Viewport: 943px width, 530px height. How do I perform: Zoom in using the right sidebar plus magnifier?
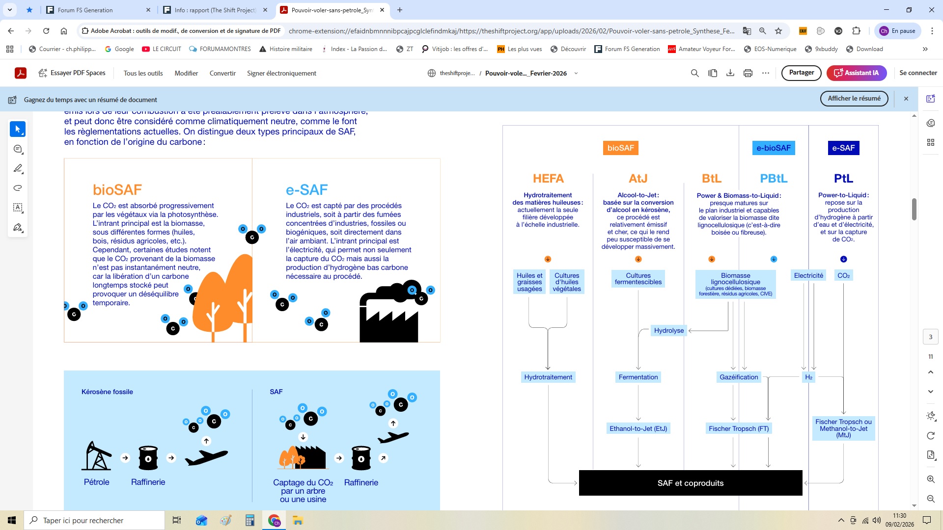pos(931,479)
